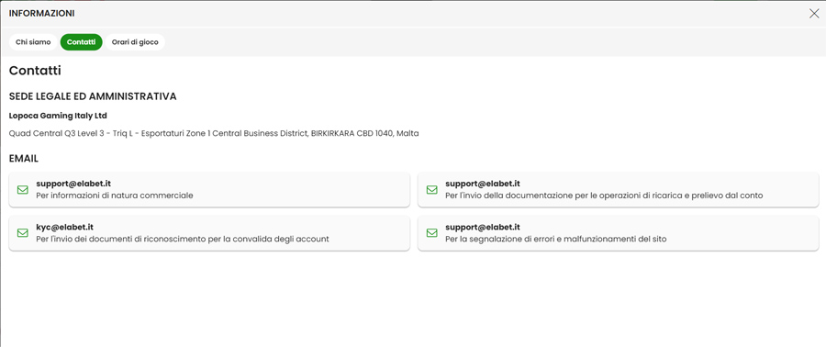Image resolution: width=826 pixels, height=347 pixels.
Task: Select the Contatti tab
Action: coord(81,42)
